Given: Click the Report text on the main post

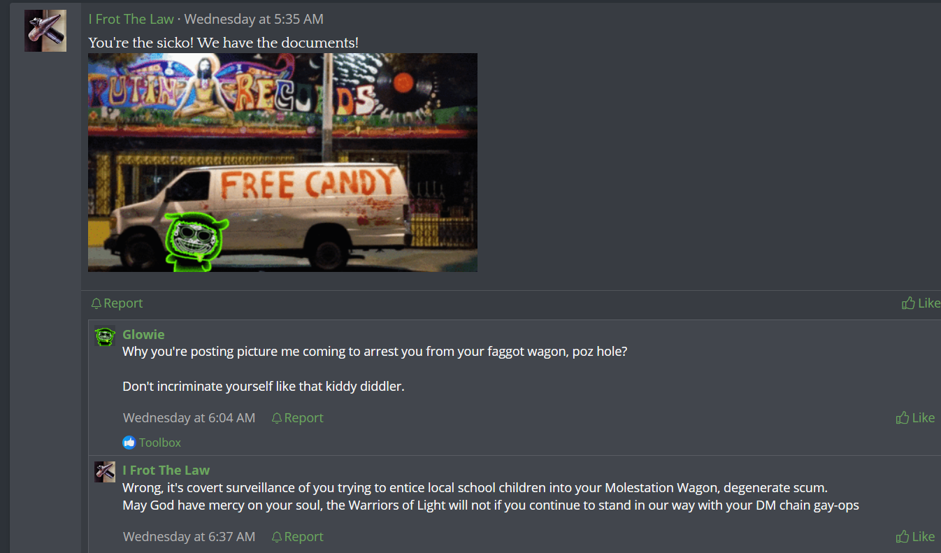Looking at the screenshot, I should click(123, 303).
